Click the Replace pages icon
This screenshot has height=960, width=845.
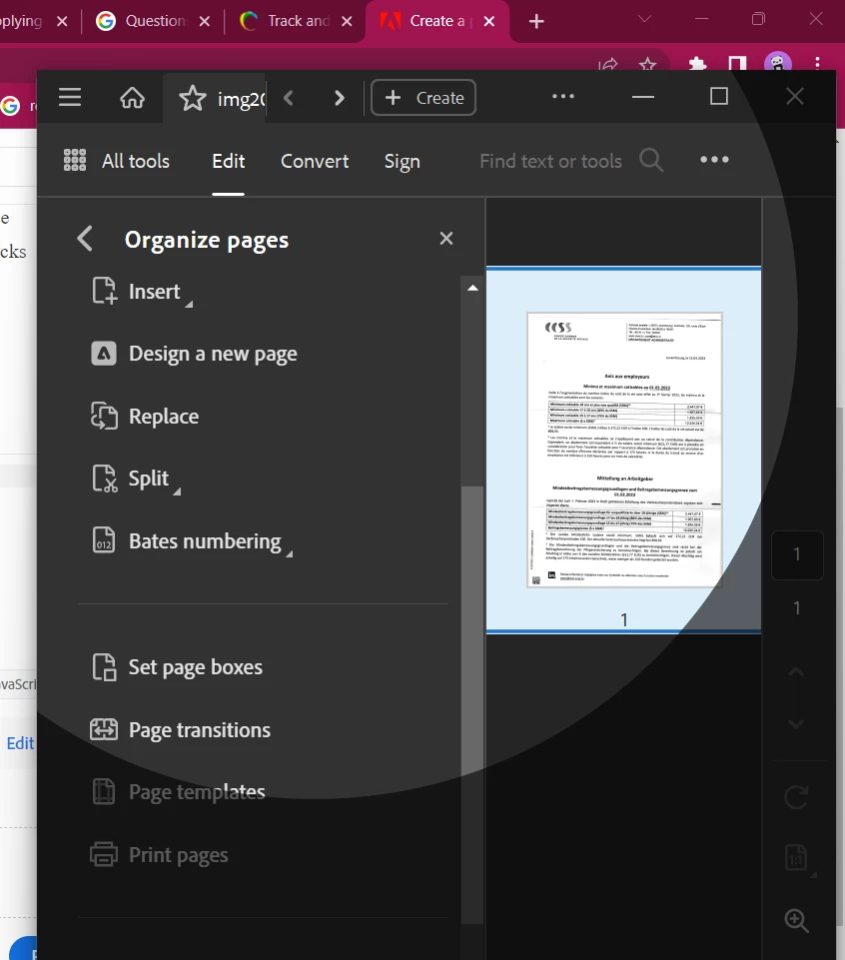(x=104, y=416)
